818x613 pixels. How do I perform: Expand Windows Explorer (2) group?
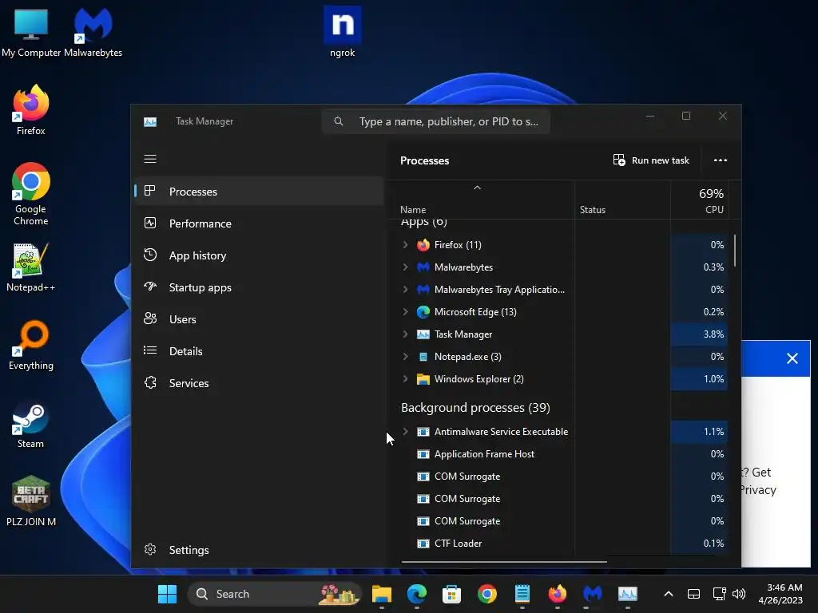click(405, 379)
